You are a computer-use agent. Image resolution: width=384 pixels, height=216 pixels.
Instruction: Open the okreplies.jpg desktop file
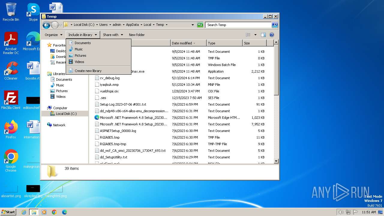tap(33, 191)
